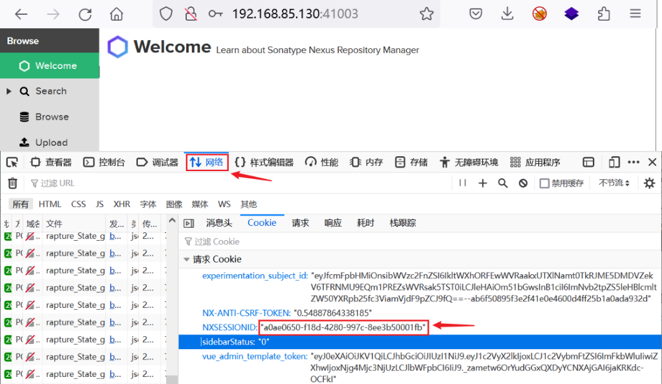The height and width of the screenshot is (384, 662).
Task: Reload the current page
Action: click(x=85, y=14)
